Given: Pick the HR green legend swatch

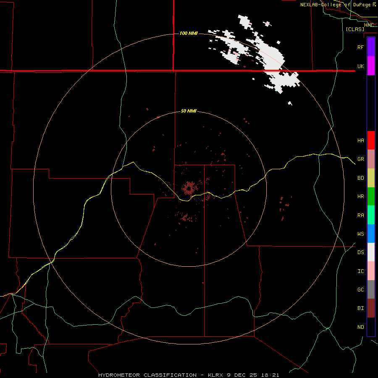Looking at the screenshot, I should (x=371, y=196).
